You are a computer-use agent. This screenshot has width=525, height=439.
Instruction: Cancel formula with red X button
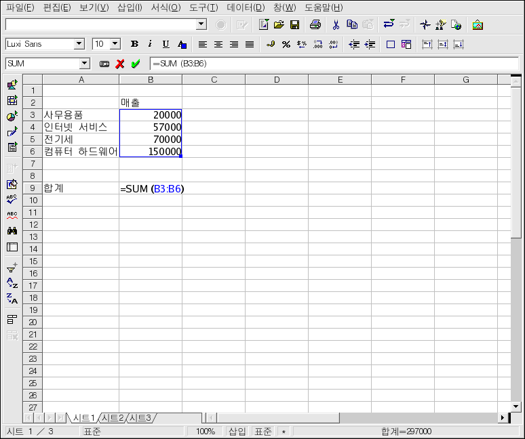[120, 64]
